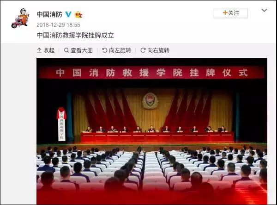
Task: Rotate image left with 向左旋转
Action: tap(117, 50)
